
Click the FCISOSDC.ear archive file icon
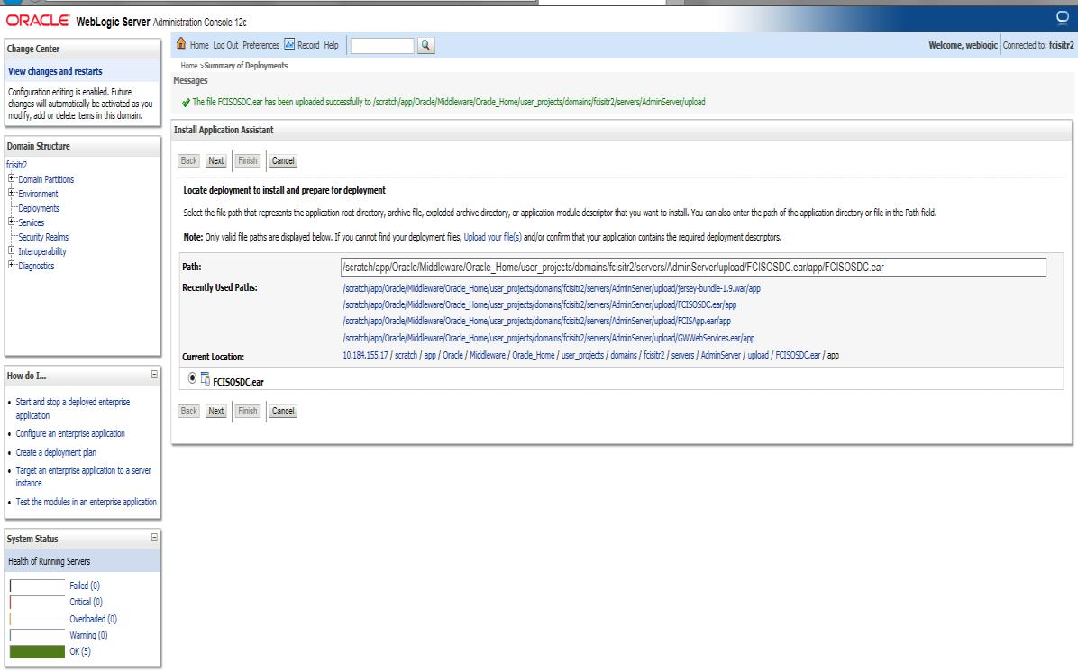205,378
